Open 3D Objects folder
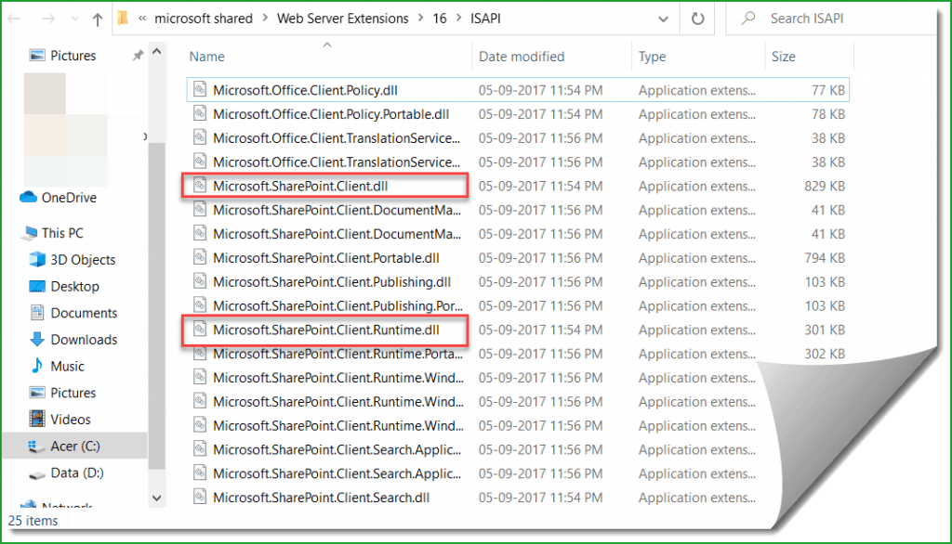The width and height of the screenshot is (952, 544). 83,260
